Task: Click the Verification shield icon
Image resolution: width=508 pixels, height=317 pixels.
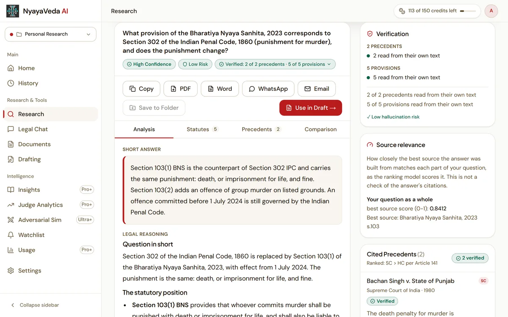Action: pyautogui.click(x=370, y=34)
